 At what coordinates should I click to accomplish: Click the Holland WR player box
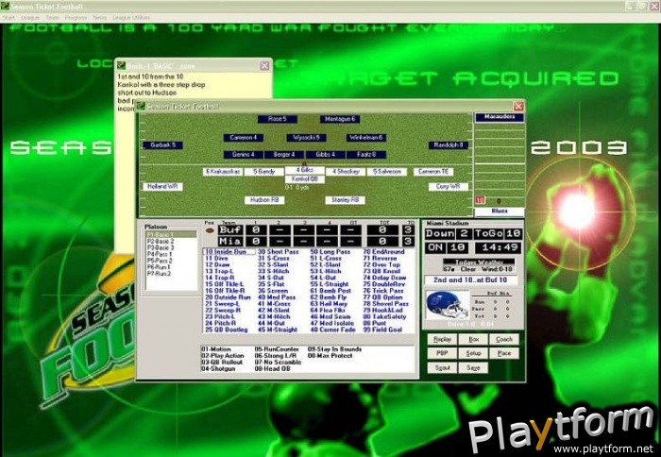pos(162,186)
